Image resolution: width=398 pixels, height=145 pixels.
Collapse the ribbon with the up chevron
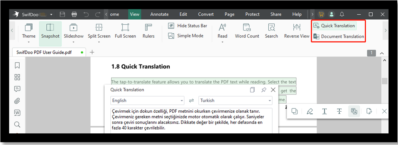point(382,53)
